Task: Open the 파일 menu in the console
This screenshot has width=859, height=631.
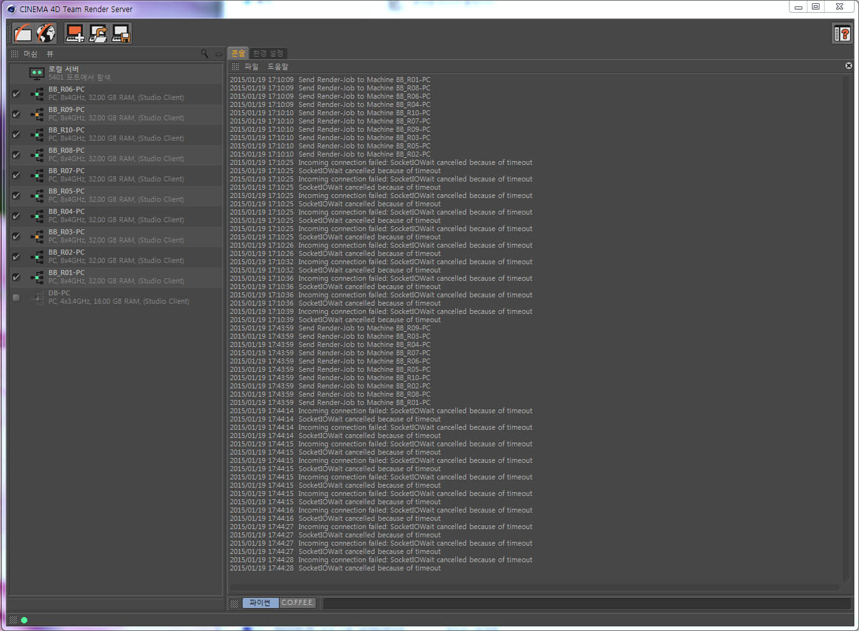Action: coord(252,66)
